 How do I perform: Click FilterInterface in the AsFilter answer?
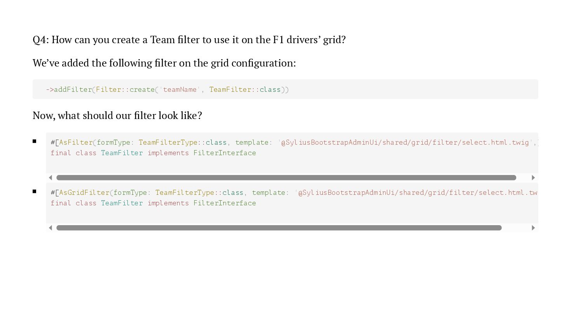[x=225, y=153]
